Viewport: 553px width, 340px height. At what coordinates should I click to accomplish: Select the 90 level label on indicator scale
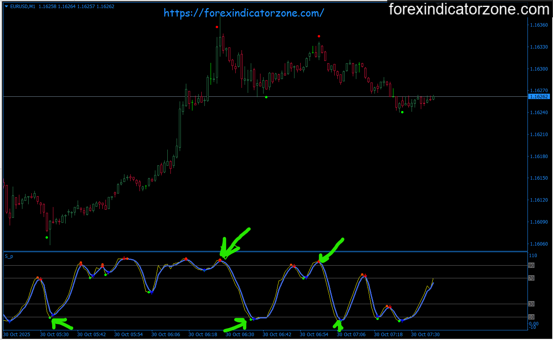click(x=531, y=266)
